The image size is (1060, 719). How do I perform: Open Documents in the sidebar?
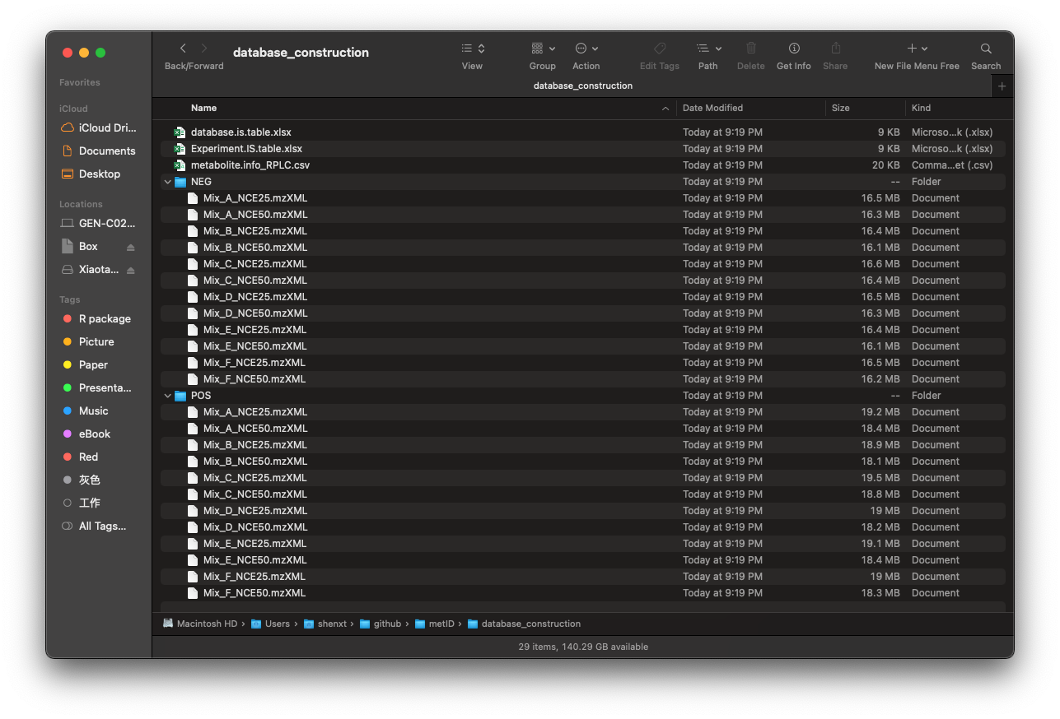click(106, 151)
